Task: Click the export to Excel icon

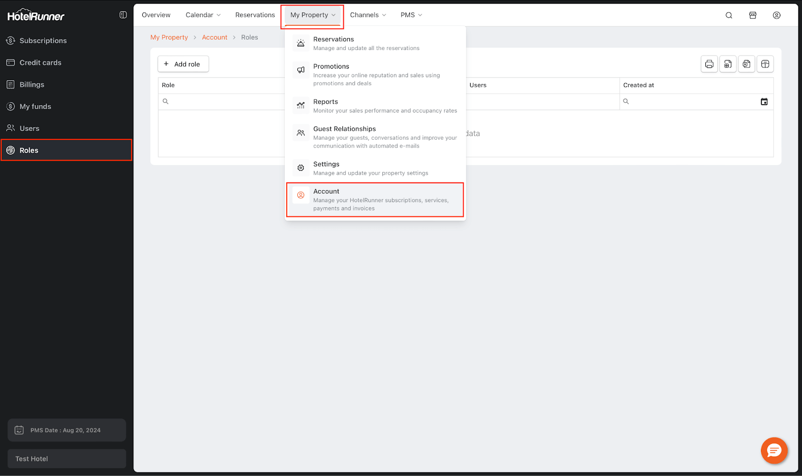Action: tap(746, 64)
